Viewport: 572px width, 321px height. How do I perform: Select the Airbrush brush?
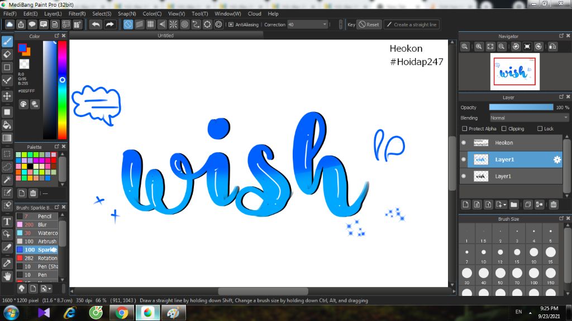[37, 241]
